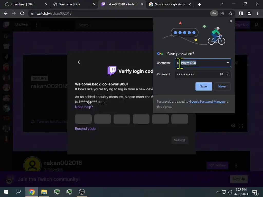
Task: Expand the Password dropdown arrow
Action: [228, 74]
